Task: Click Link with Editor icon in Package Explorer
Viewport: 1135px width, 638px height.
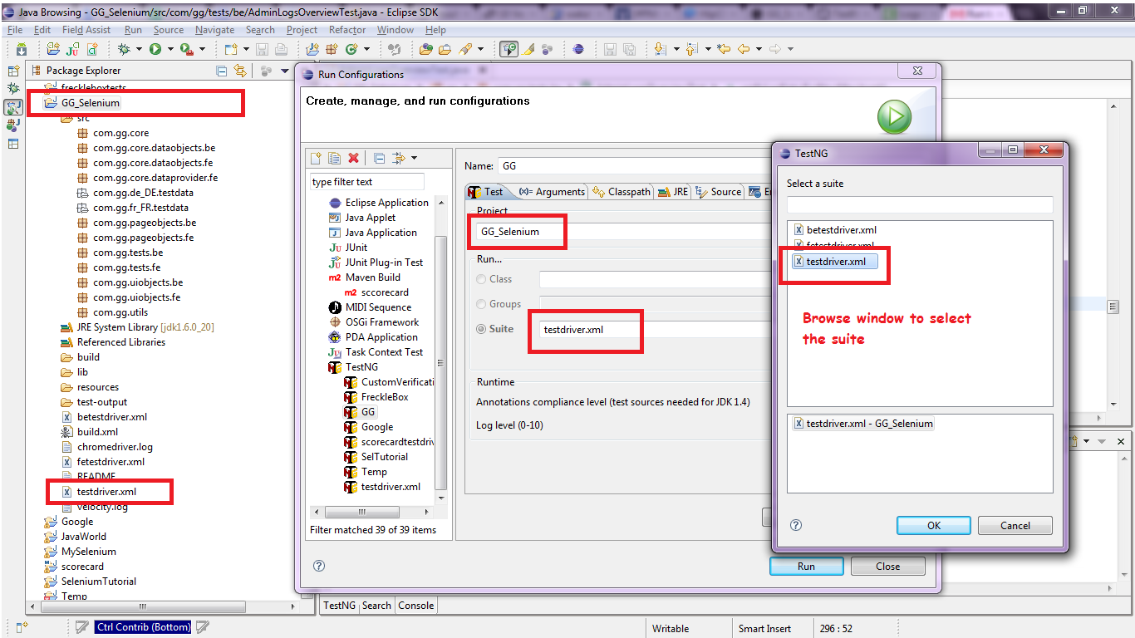Action: tap(240, 71)
